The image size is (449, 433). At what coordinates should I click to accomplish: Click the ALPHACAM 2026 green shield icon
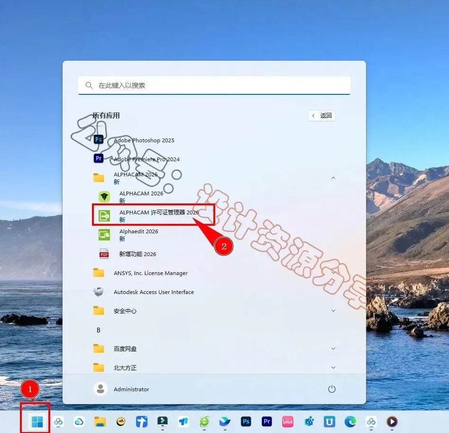click(x=104, y=197)
